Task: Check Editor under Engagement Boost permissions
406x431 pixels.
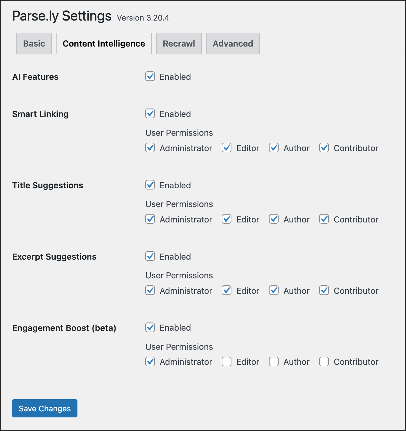Action: pyautogui.click(x=227, y=361)
